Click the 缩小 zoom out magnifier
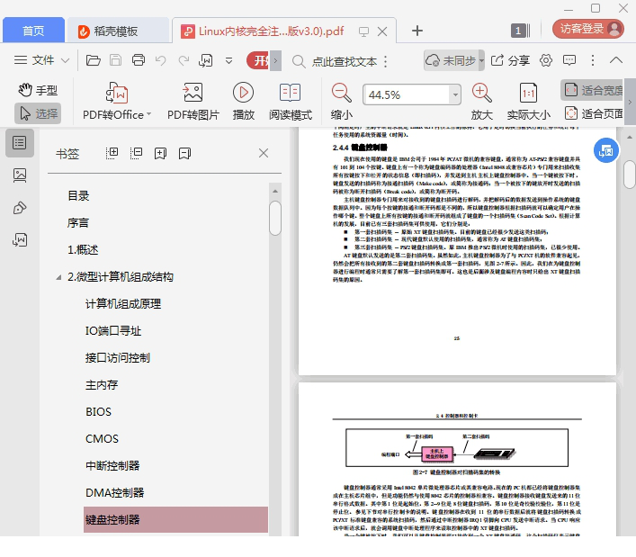Viewport: 636px width, 557px height. click(342, 101)
